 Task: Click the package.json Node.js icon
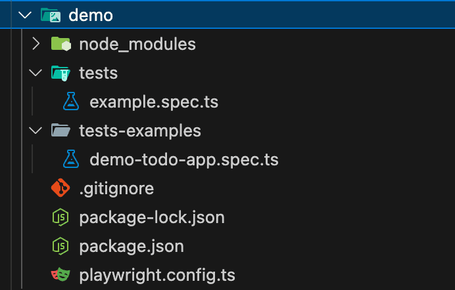click(x=60, y=246)
